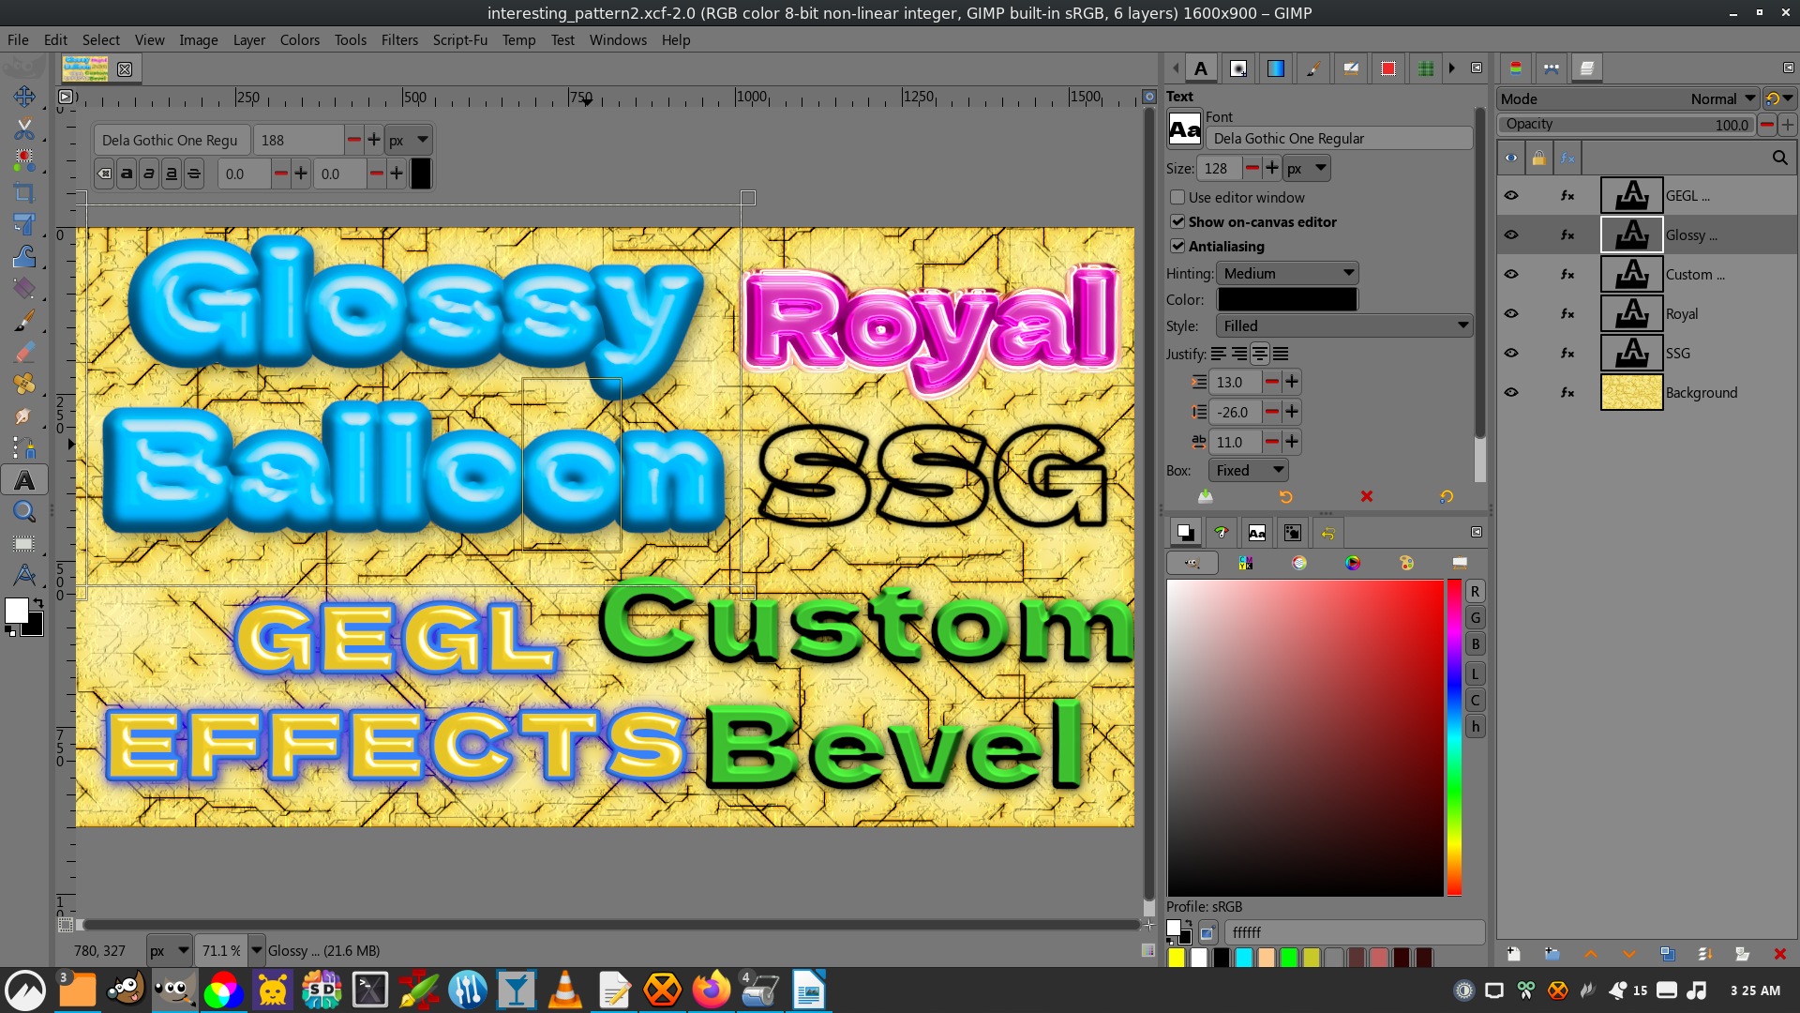Open the Style Filled dropdown

(1344, 325)
